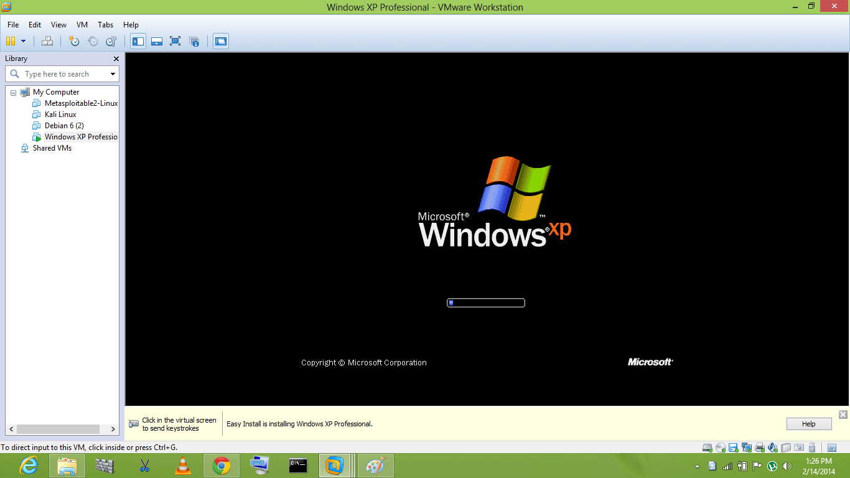Click the floppy drive status icon

(x=734, y=448)
